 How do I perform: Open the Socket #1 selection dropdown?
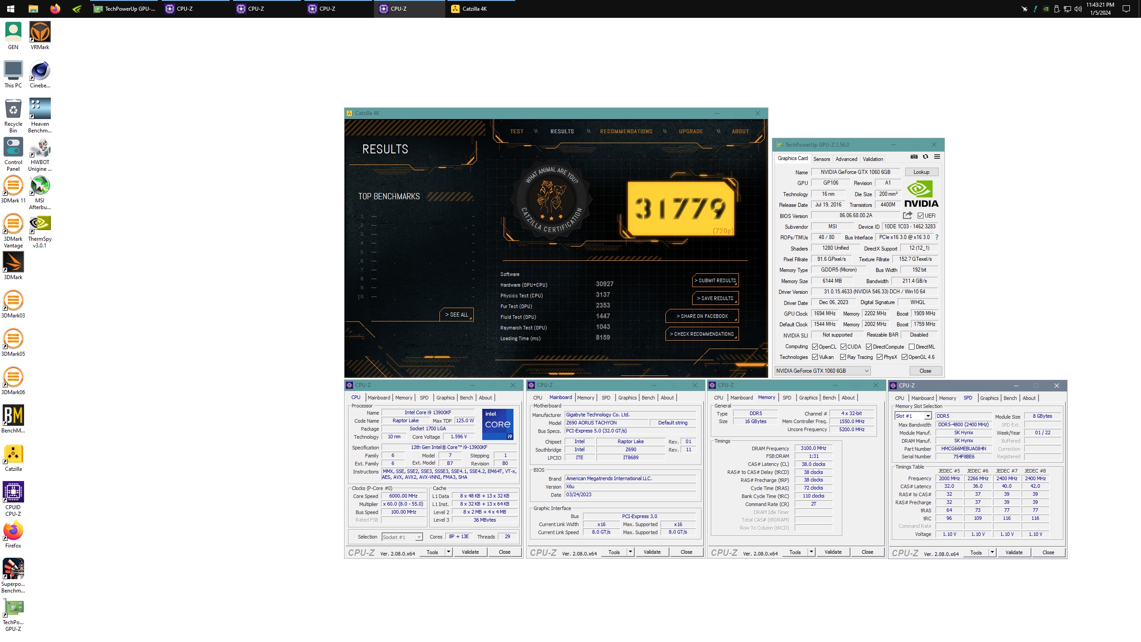pyautogui.click(x=402, y=537)
